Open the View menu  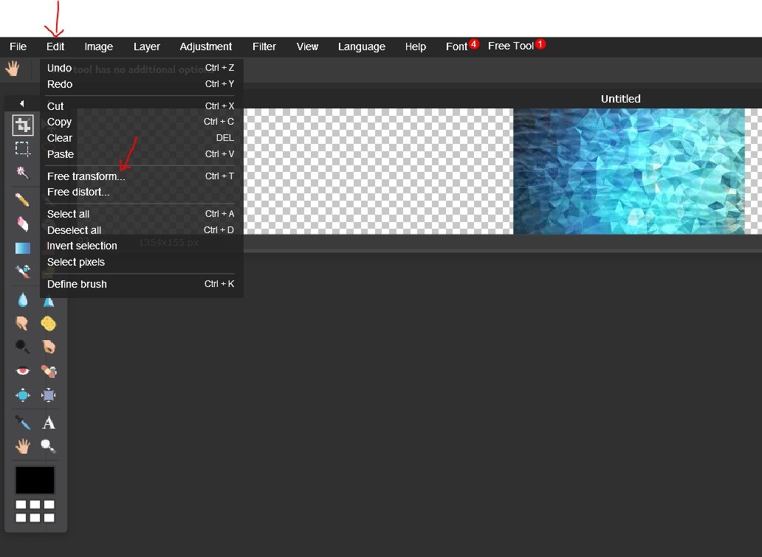pos(308,46)
